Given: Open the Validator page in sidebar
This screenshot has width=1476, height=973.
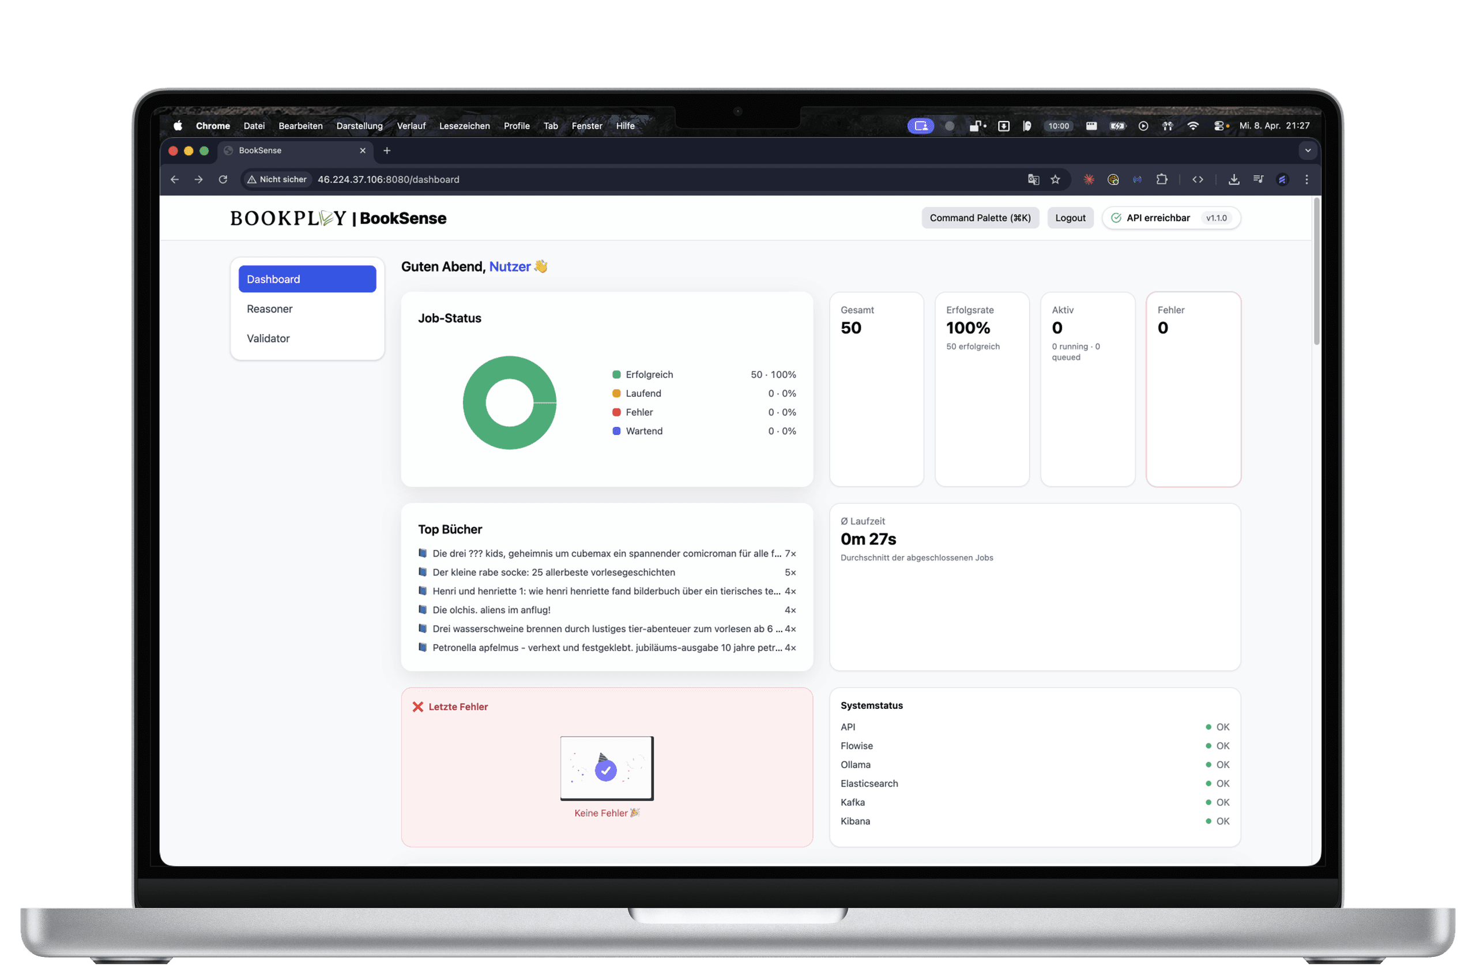Looking at the screenshot, I should pos(308,338).
